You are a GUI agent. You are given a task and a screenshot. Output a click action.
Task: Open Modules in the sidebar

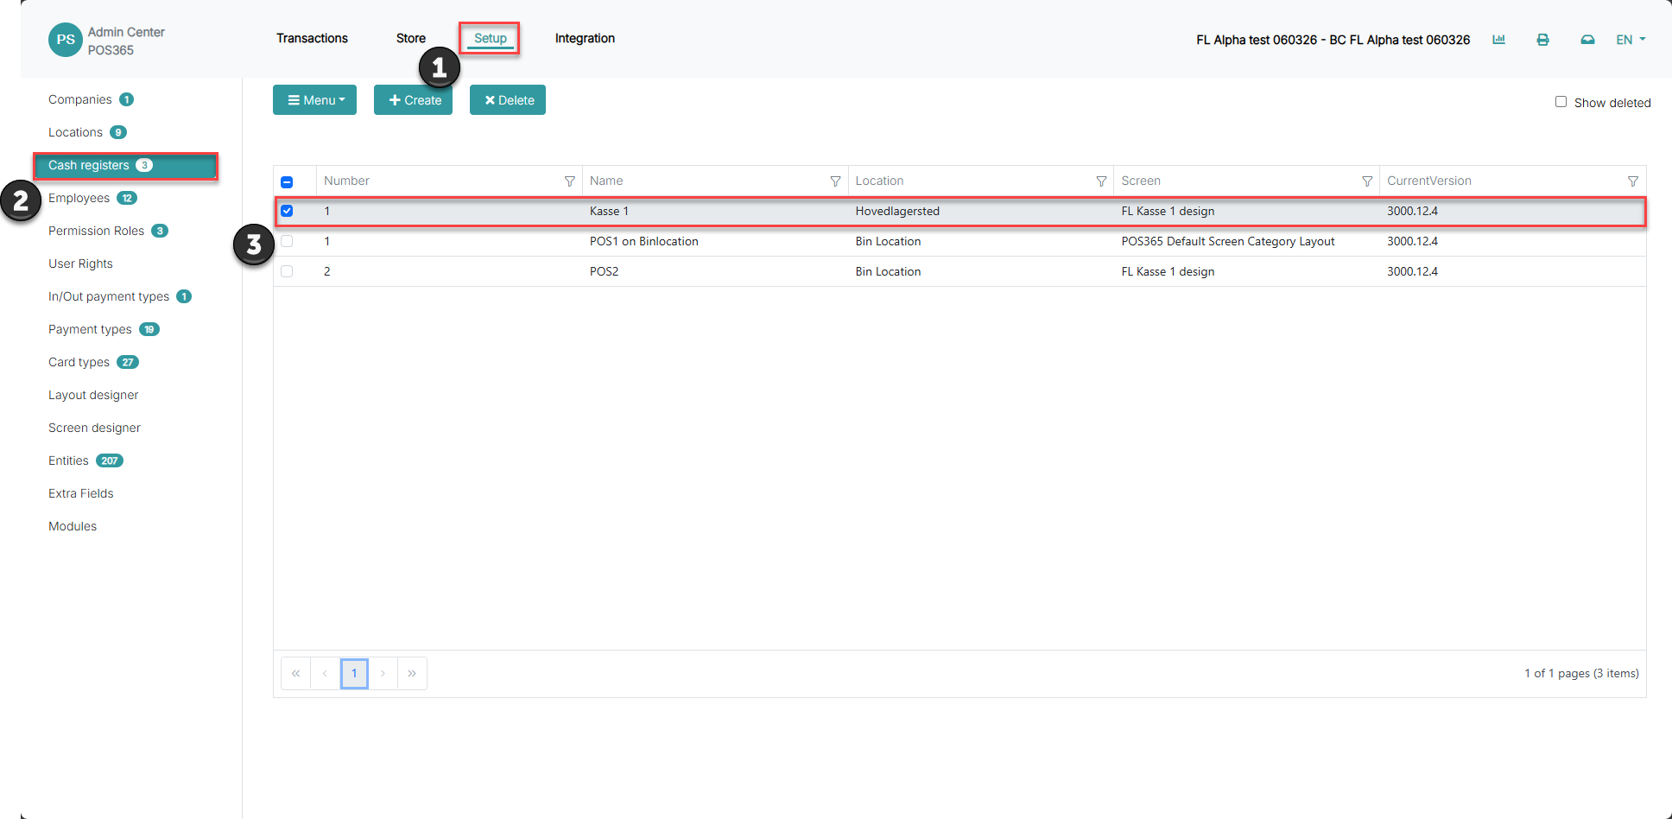(x=73, y=526)
